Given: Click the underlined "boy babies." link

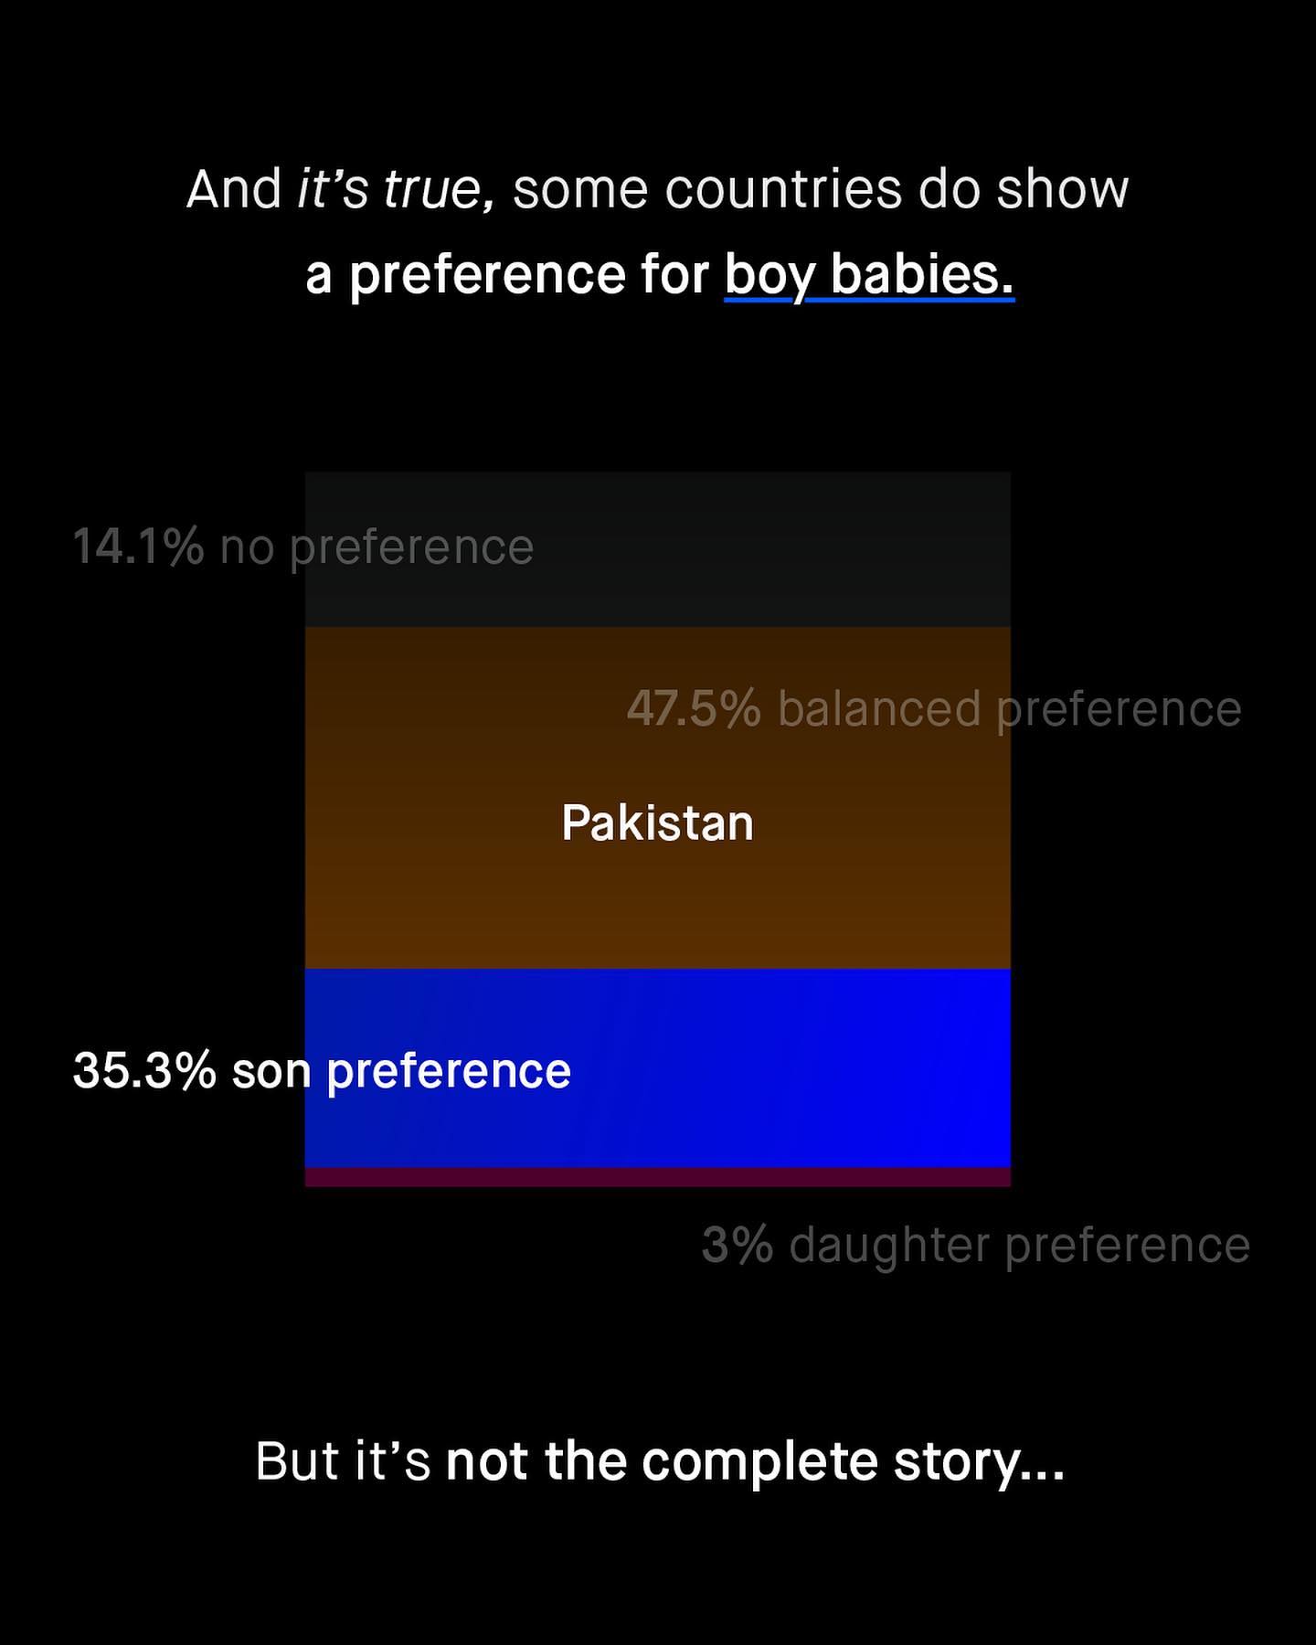Looking at the screenshot, I should click(869, 274).
